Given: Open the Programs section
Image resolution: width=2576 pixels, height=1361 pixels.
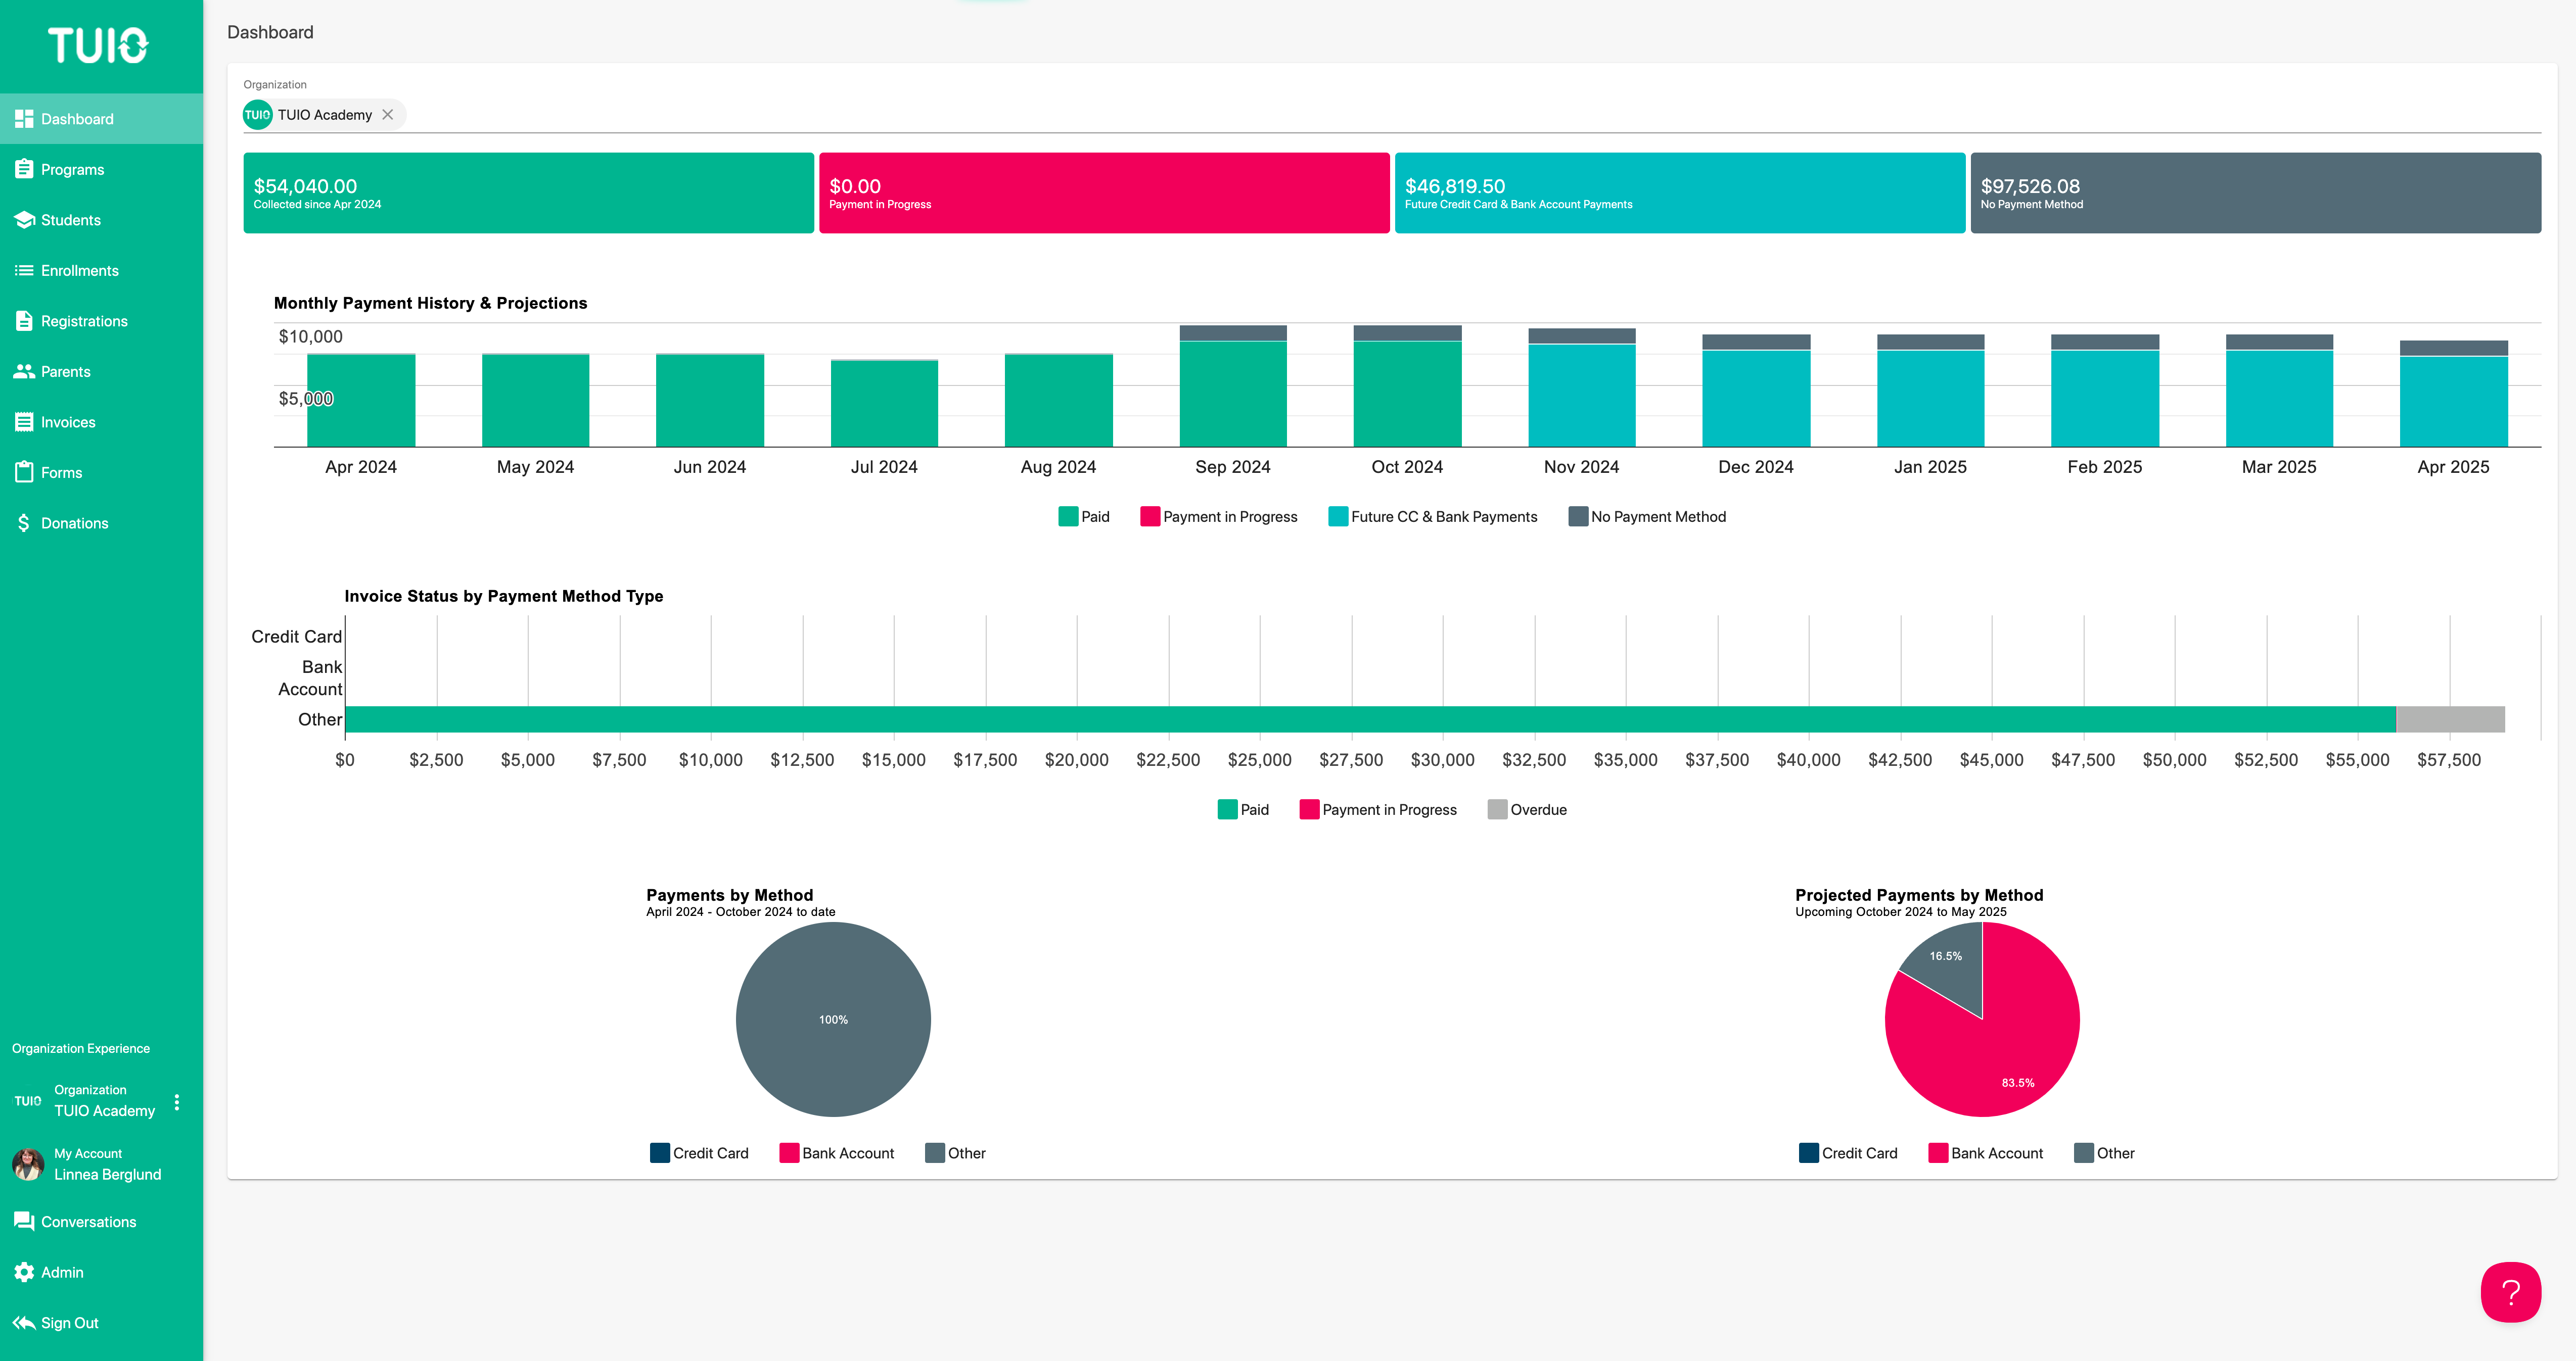Looking at the screenshot, I should [71, 169].
